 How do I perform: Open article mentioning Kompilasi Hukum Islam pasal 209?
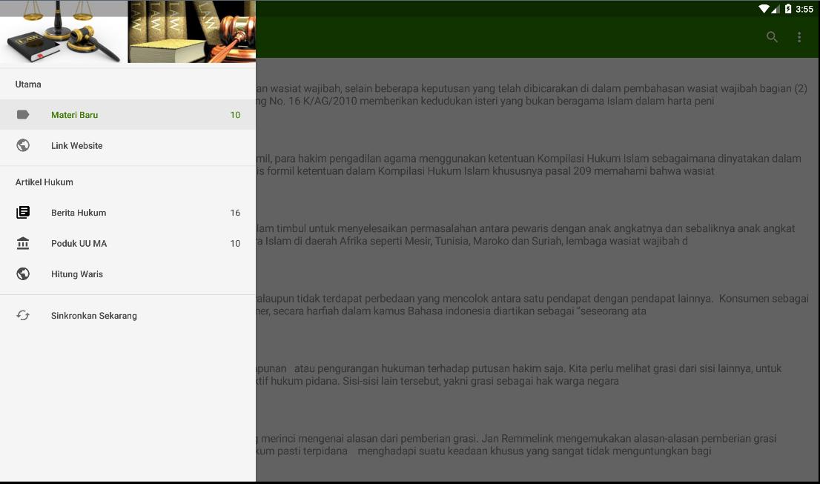click(x=538, y=165)
